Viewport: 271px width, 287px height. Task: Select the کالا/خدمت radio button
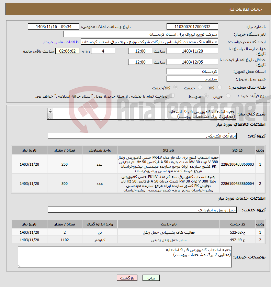(x=176, y=87)
